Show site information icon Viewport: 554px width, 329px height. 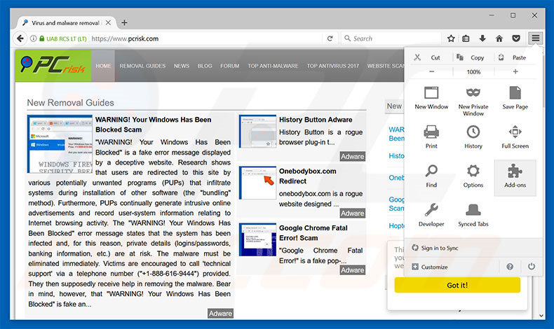[33, 38]
